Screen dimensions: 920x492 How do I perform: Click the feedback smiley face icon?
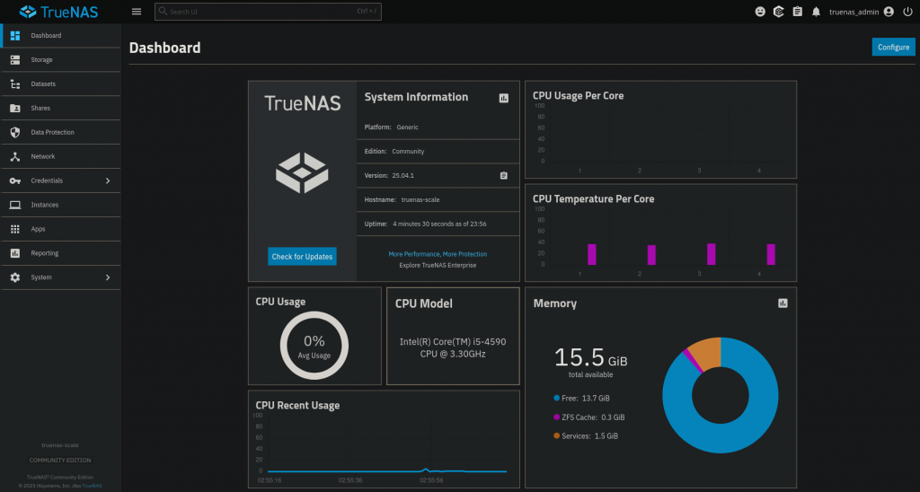(760, 12)
